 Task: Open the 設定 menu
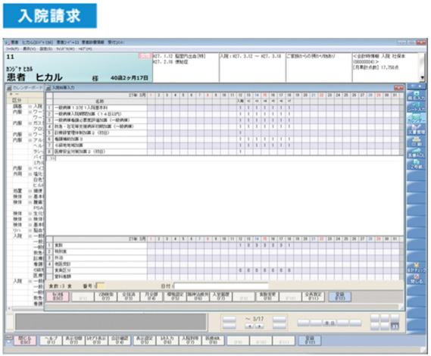tap(46, 49)
